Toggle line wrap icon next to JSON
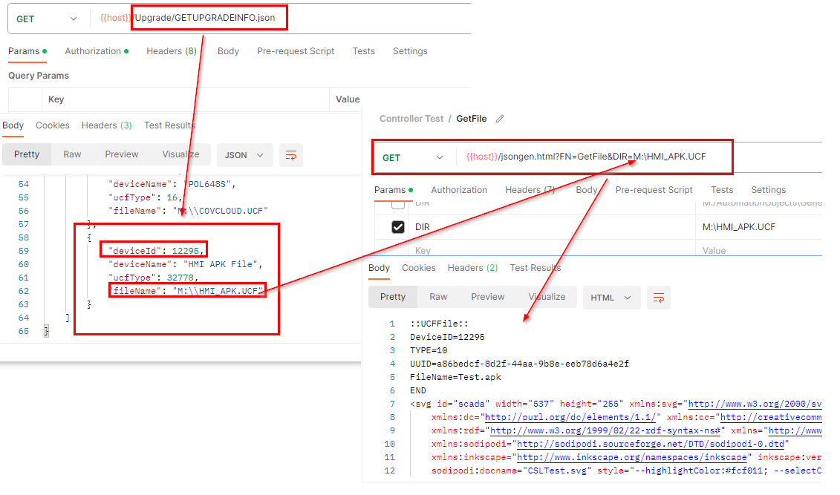The width and height of the screenshot is (840, 495). (291, 155)
